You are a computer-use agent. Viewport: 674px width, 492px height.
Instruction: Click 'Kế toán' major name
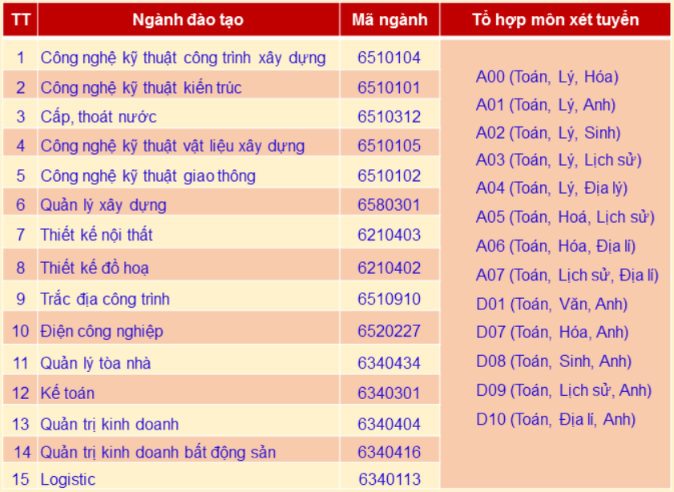click(x=67, y=393)
